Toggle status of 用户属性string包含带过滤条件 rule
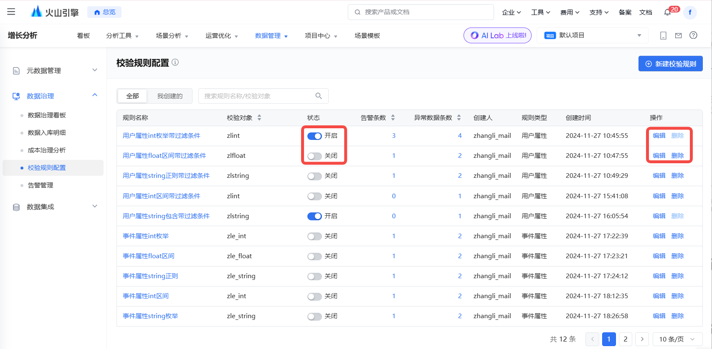The image size is (712, 349). coord(314,216)
